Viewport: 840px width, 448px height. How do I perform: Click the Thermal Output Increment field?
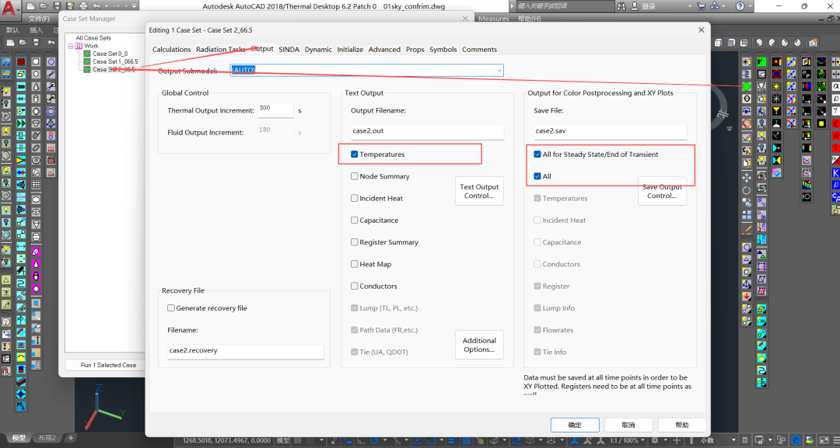(x=275, y=110)
